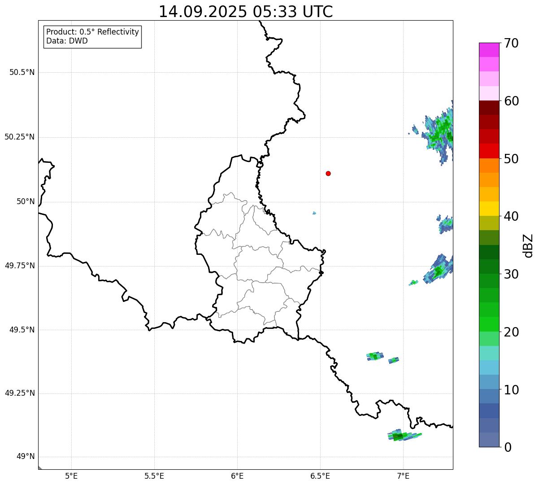Click the colorbar tick label "20"
This screenshot has height=485, width=539.
click(x=511, y=332)
